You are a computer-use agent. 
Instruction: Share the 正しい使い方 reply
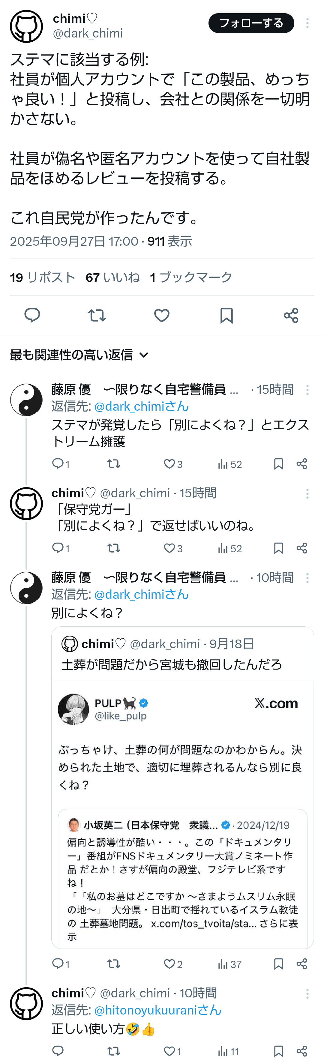click(x=302, y=1051)
